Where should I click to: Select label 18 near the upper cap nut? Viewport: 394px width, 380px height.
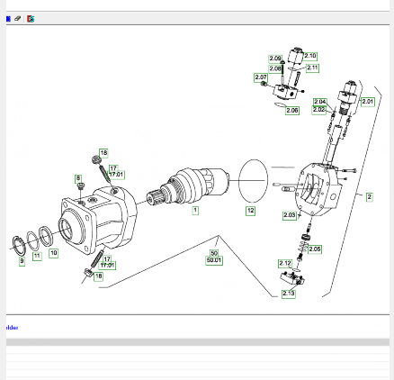pos(103,153)
